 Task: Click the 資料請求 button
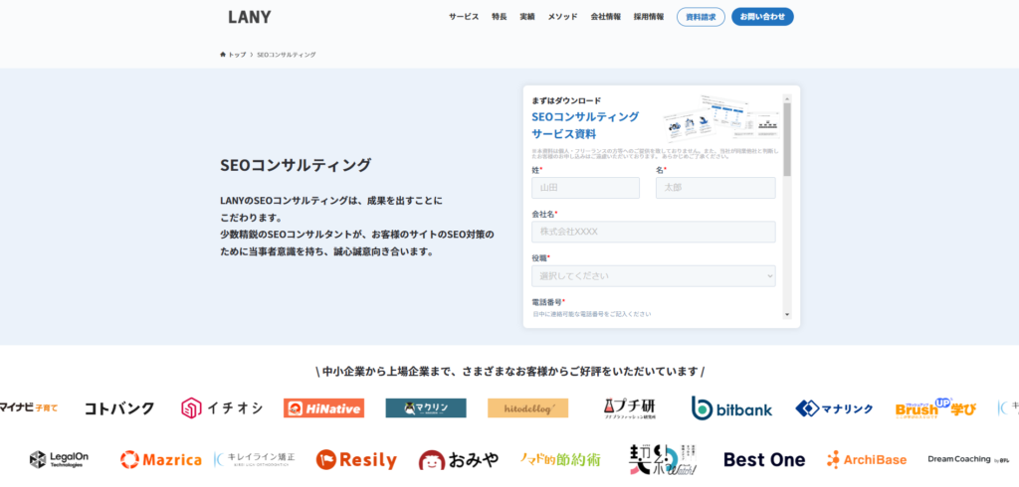[x=701, y=17]
